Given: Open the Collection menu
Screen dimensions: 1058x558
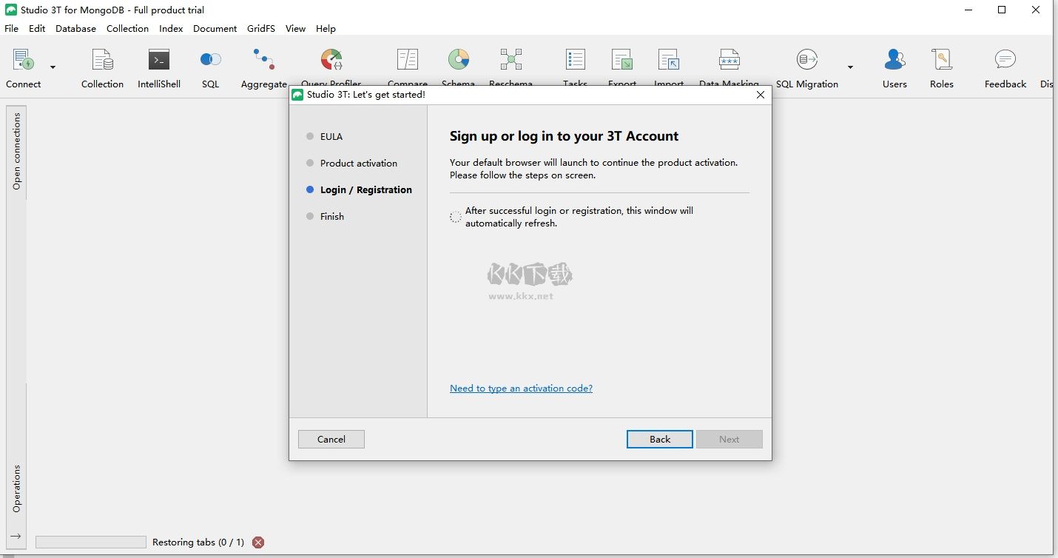Looking at the screenshot, I should tap(127, 29).
